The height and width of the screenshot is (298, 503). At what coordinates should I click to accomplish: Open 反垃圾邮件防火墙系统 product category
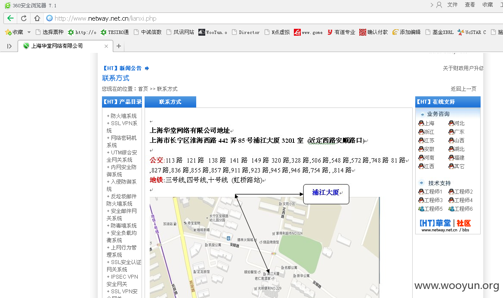(x=122, y=200)
